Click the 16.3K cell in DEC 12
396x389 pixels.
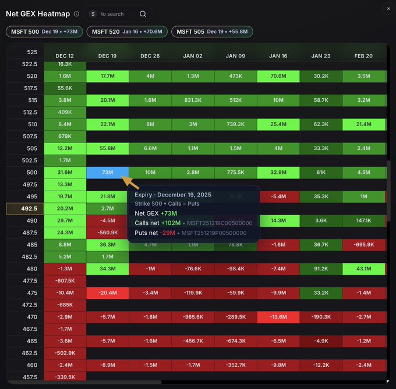click(65, 65)
